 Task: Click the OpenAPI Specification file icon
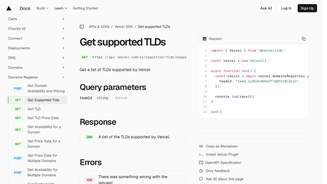click(201, 163)
